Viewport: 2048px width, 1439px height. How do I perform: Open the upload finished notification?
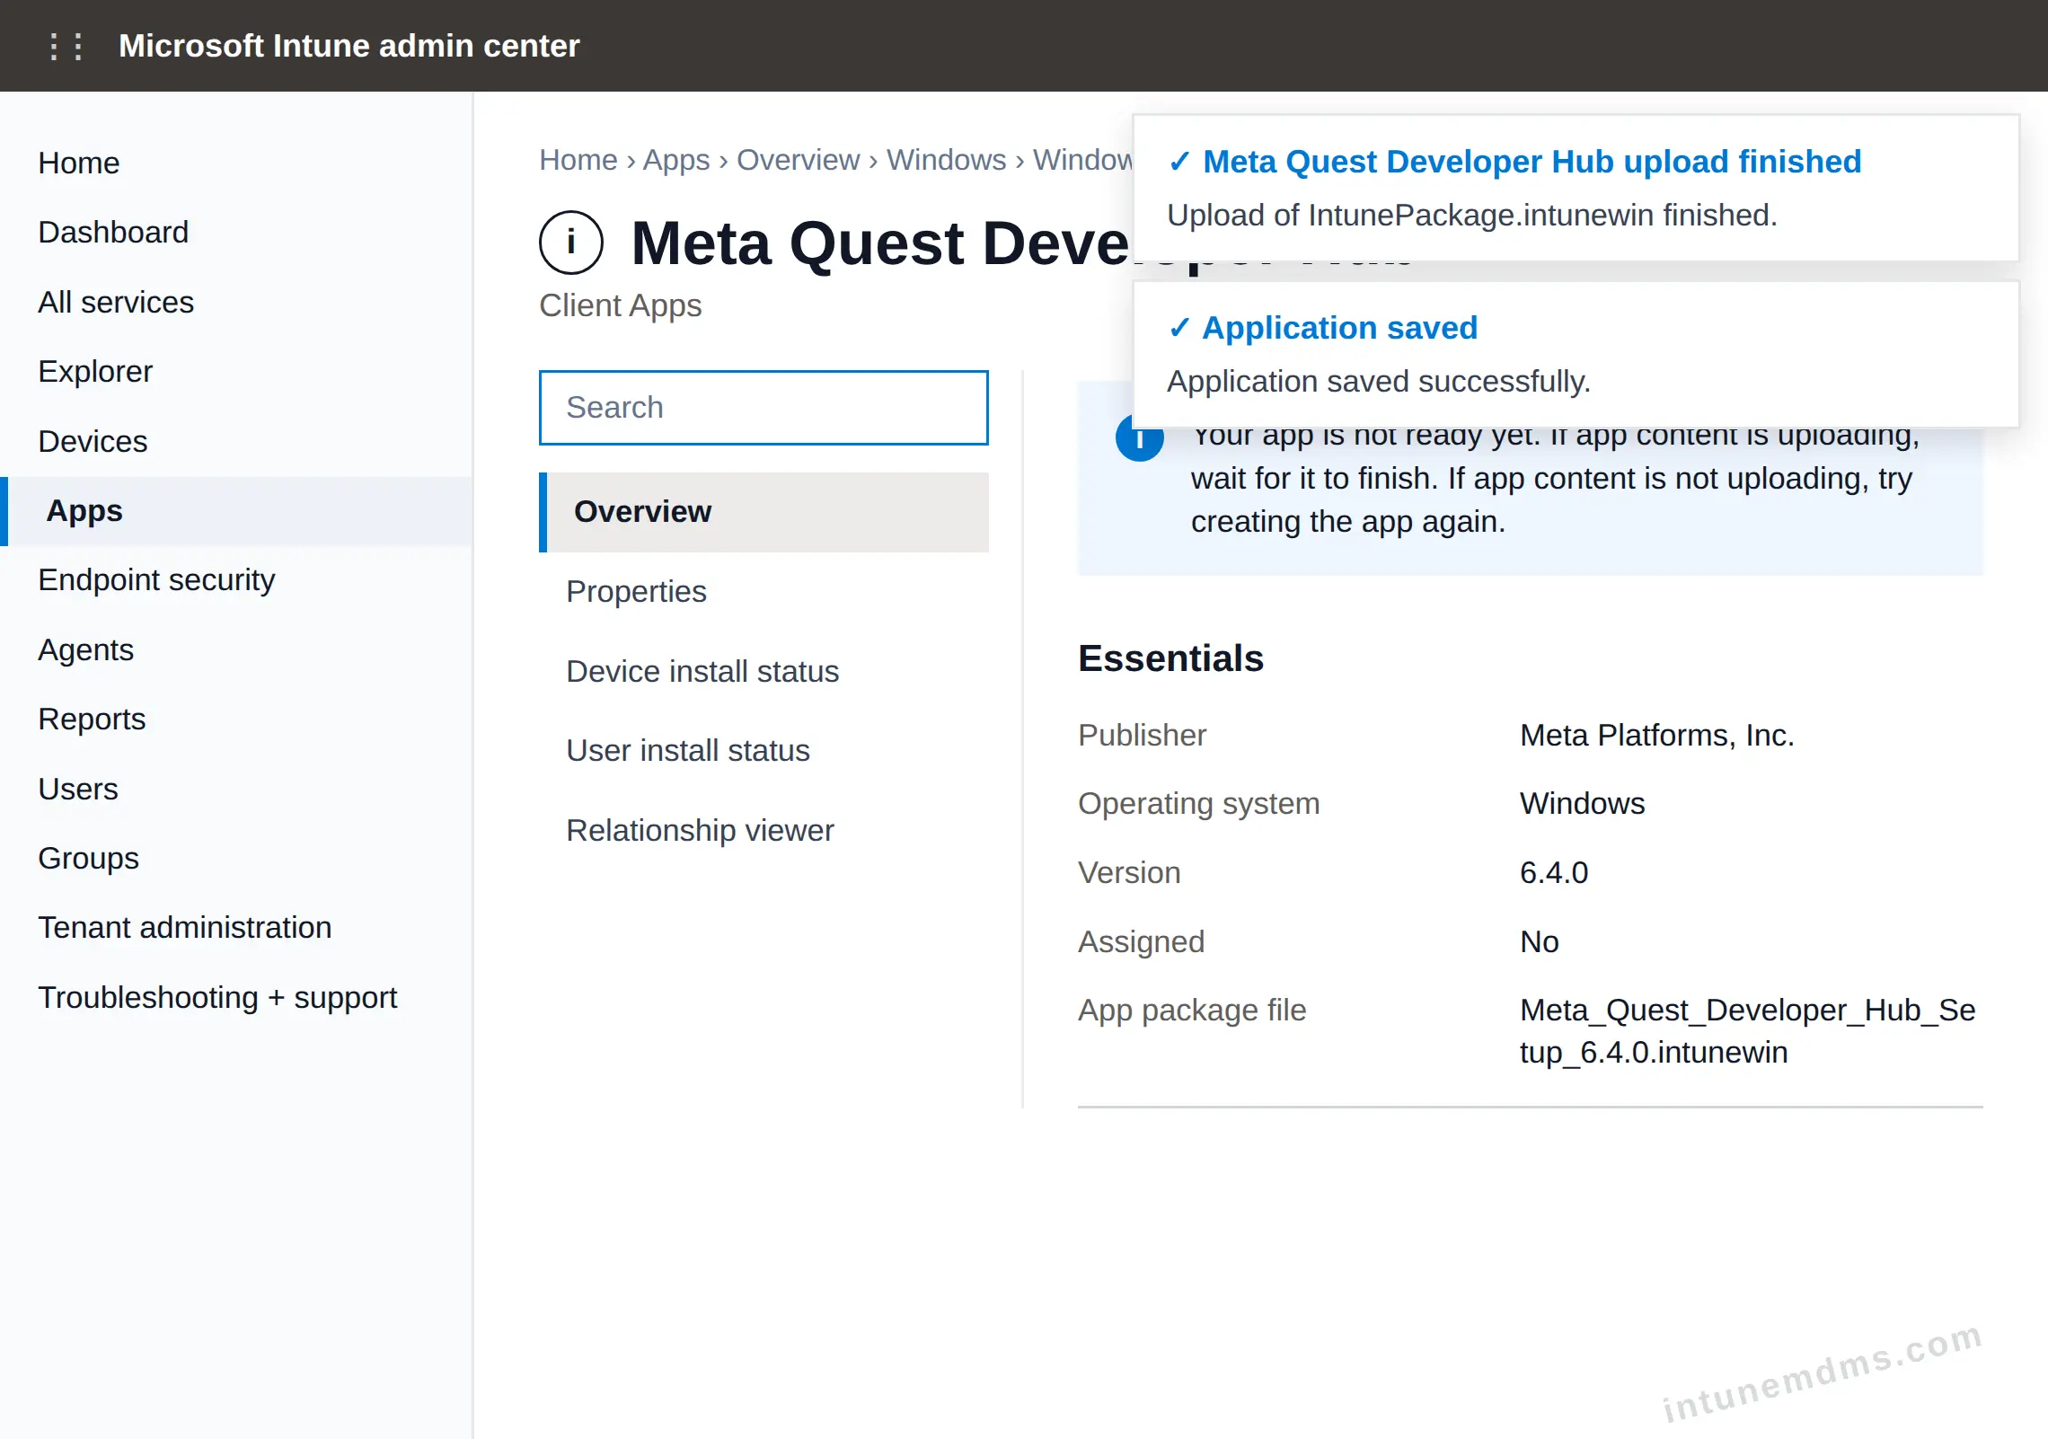click(1576, 189)
